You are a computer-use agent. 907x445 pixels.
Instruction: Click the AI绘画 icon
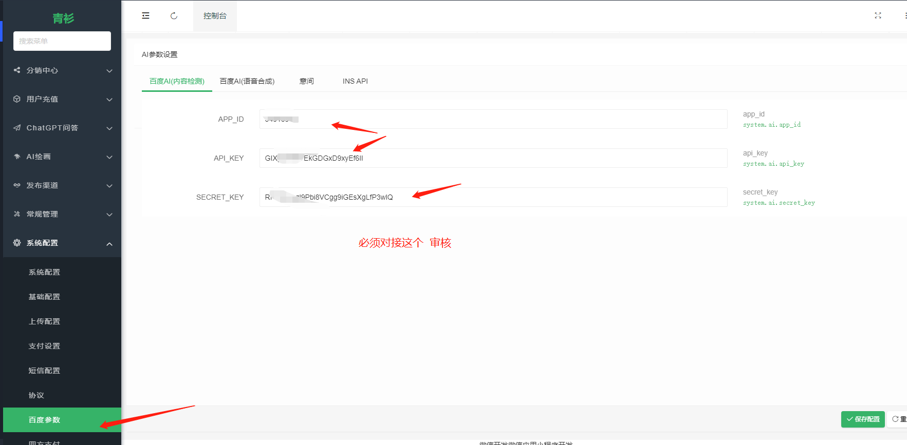click(x=17, y=157)
